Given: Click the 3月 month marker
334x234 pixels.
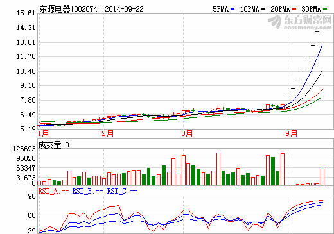Looking at the screenshot, I should pos(187,134).
